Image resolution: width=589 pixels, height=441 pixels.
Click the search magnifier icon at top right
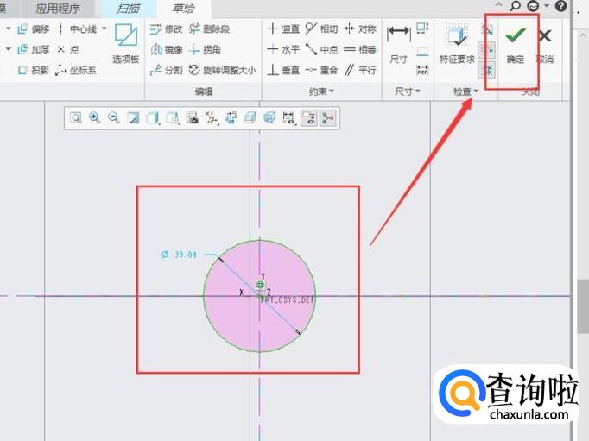tap(516, 6)
